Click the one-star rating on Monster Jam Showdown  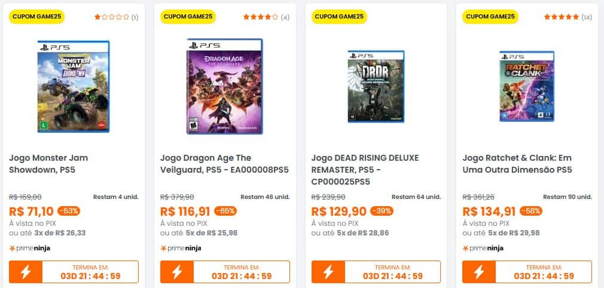pyautogui.click(x=112, y=17)
